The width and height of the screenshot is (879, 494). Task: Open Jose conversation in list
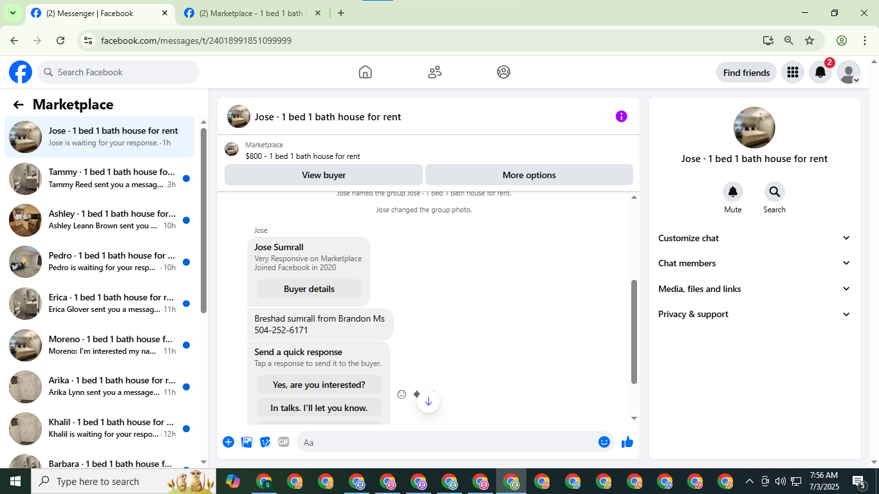point(100,136)
